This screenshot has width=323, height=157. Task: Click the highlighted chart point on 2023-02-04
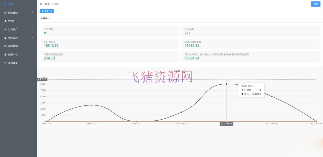click(x=226, y=84)
